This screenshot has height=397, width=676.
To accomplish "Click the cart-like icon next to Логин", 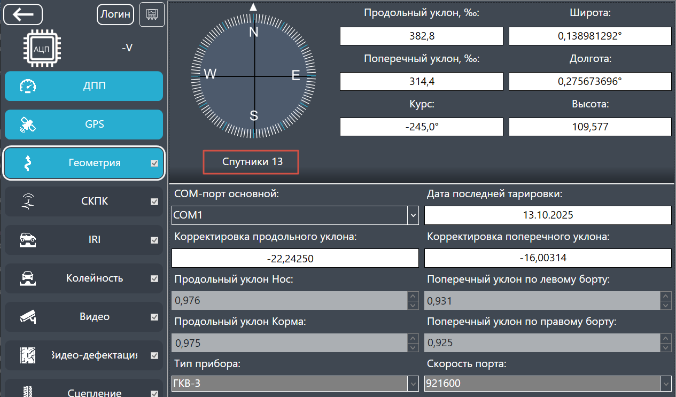I will 152,14.
